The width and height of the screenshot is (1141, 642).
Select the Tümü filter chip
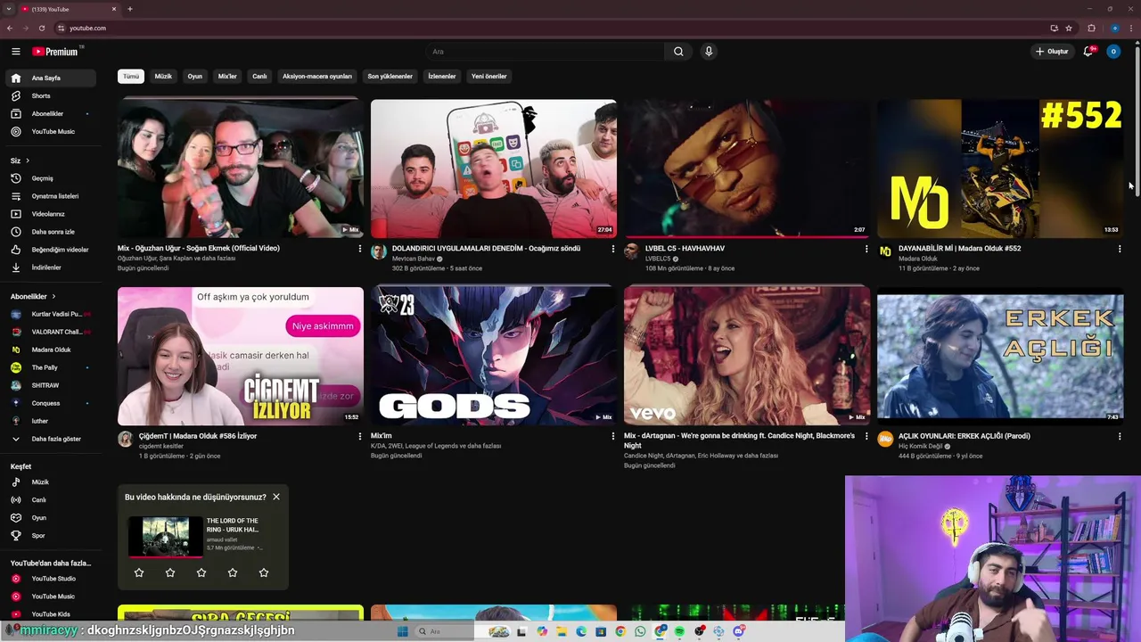point(131,77)
